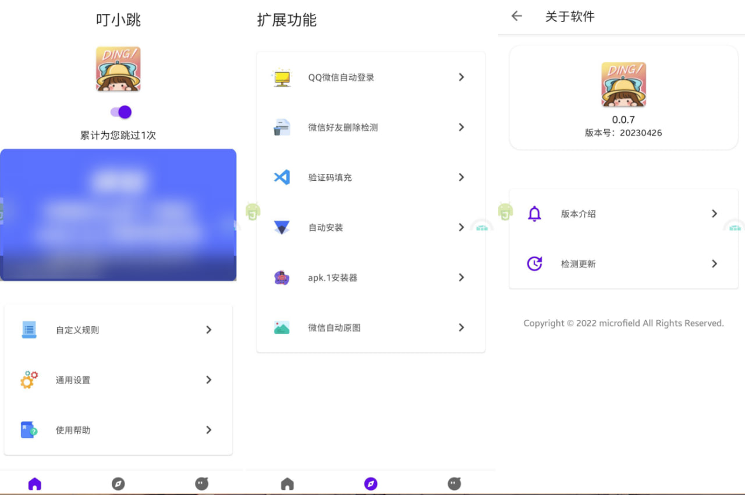Toggle the purple switch under the 叮小跳 logo
This screenshot has height=495, width=745.
121,112
